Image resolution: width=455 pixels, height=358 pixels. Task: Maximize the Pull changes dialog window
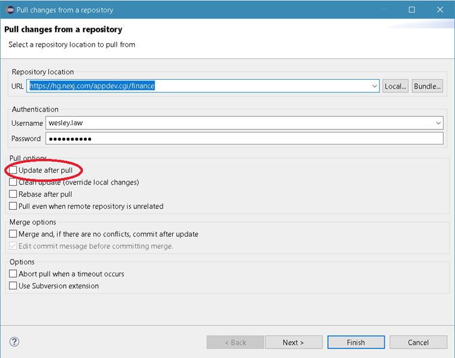(411, 10)
